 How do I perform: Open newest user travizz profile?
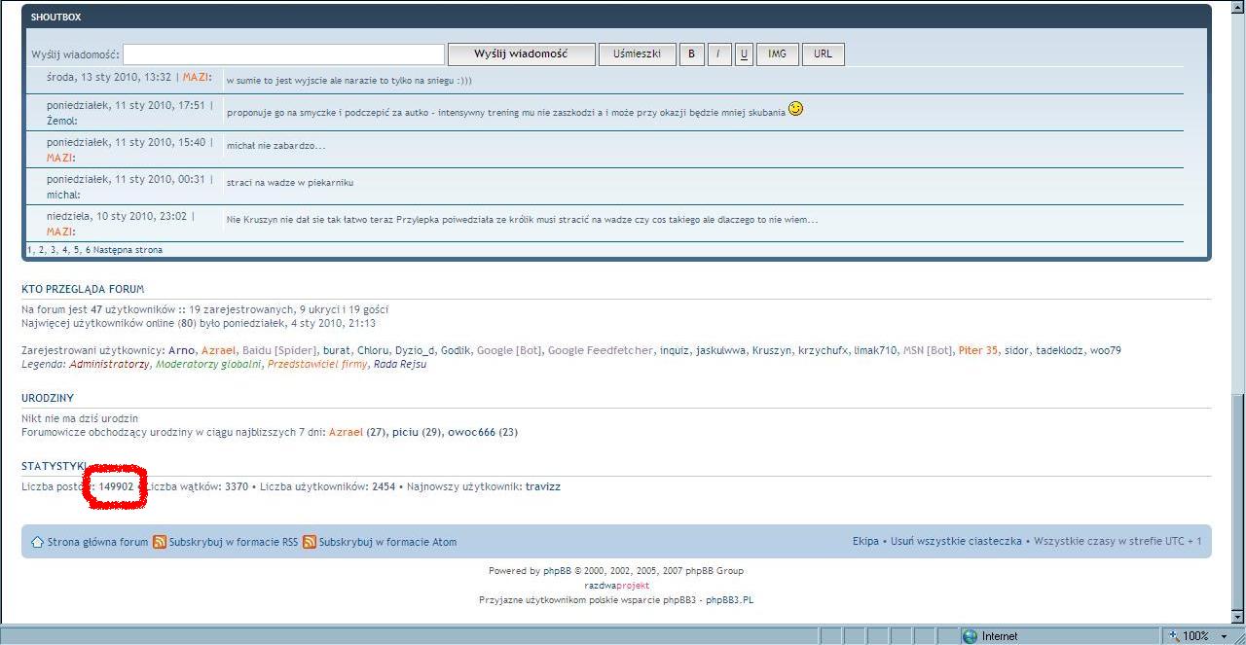click(x=542, y=486)
